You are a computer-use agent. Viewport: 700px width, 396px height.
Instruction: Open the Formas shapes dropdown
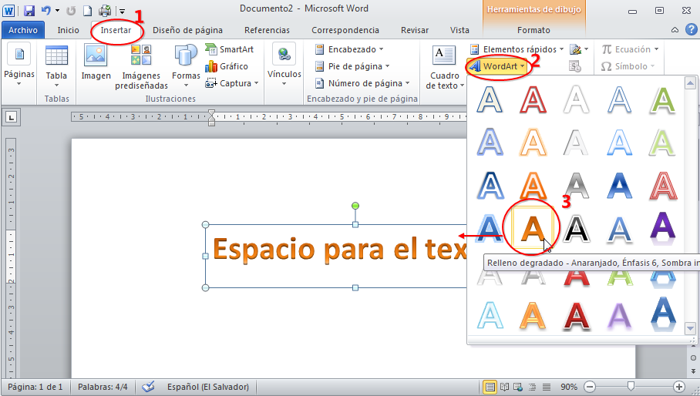coord(186,66)
